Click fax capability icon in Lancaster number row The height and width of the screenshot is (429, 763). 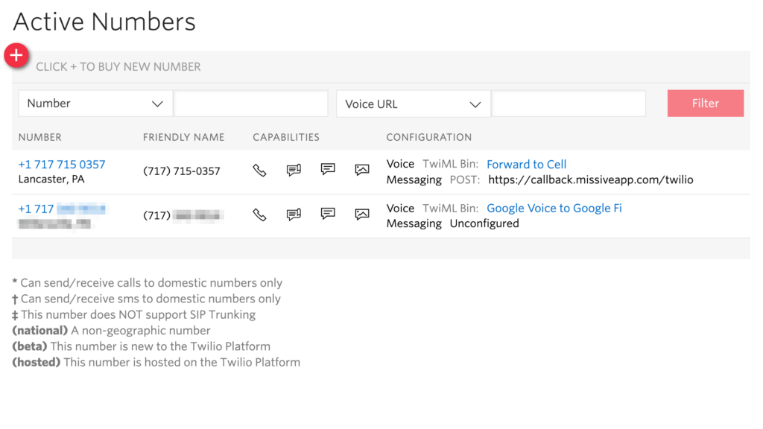[294, 171]
